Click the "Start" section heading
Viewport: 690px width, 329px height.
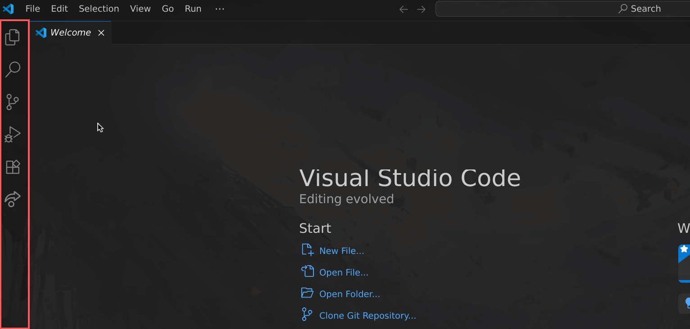tap(315, 228)
